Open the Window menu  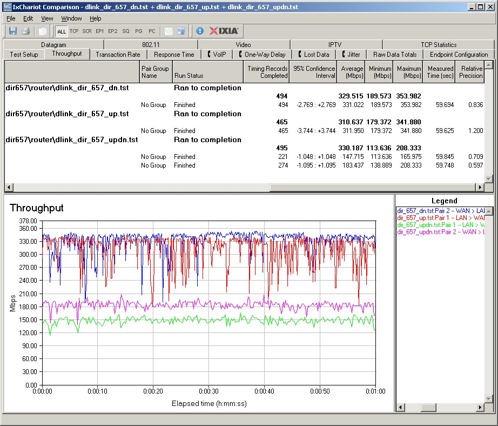pyautogui.click(x=71, y=18)
